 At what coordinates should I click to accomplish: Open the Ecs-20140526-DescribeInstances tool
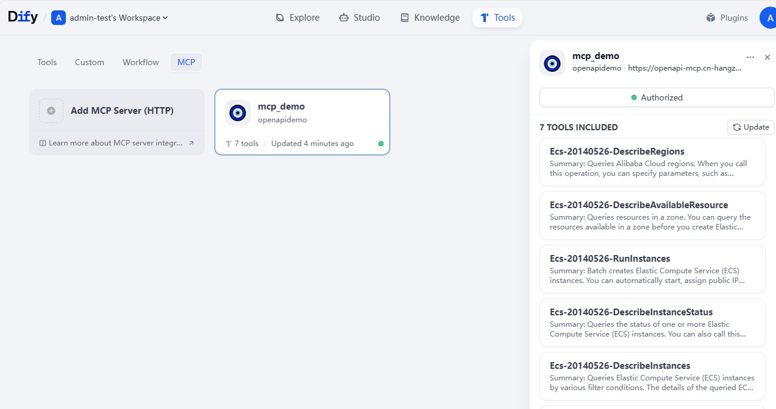(x=652, y=376)
